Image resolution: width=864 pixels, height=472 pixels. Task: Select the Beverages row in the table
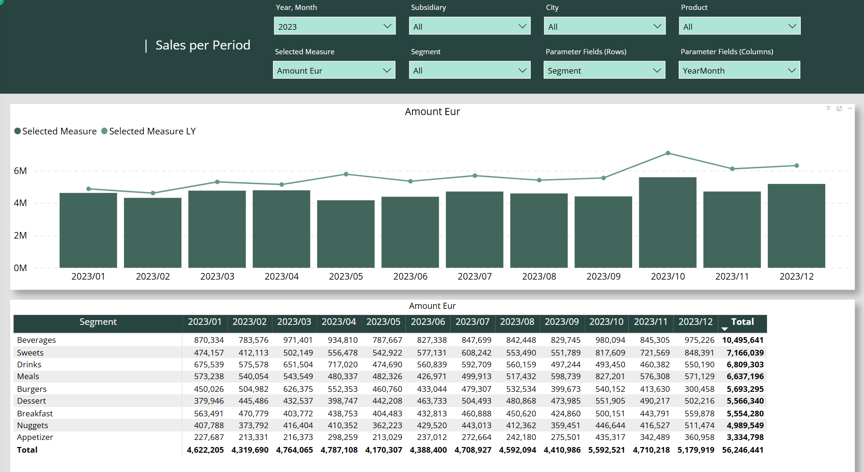point(36,340)
